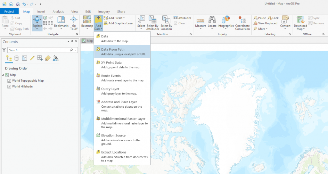Click the Save Project icon
This screenshot has height=174, width=328.
point(18,4)
